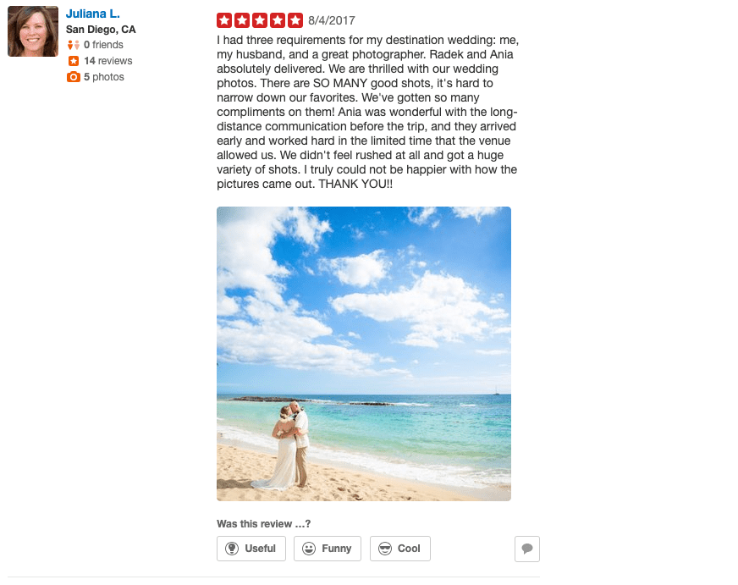The height and width of the screenshot is (585, 738).
Task: Mark the review as Useful
Action: point(251,549)
